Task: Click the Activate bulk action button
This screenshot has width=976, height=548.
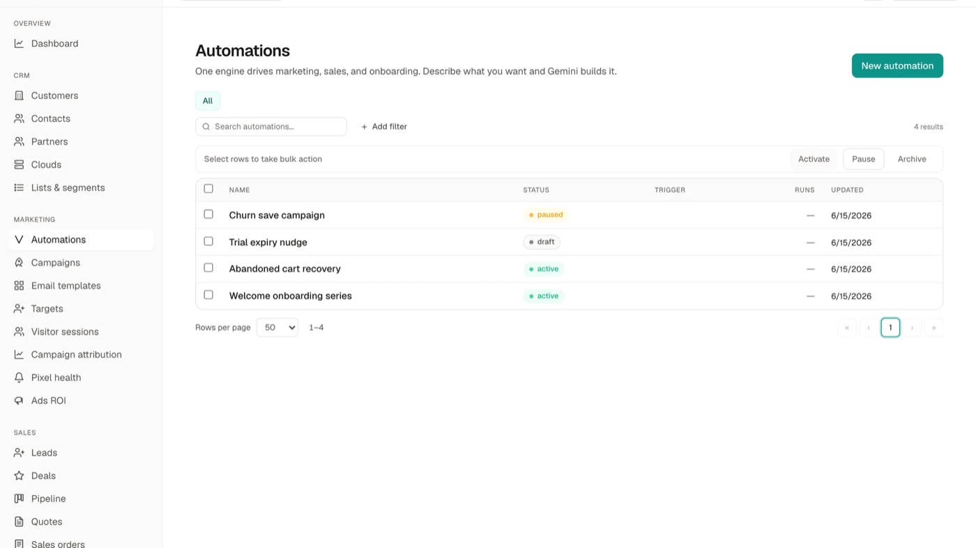Action: (x=814, y=159)
